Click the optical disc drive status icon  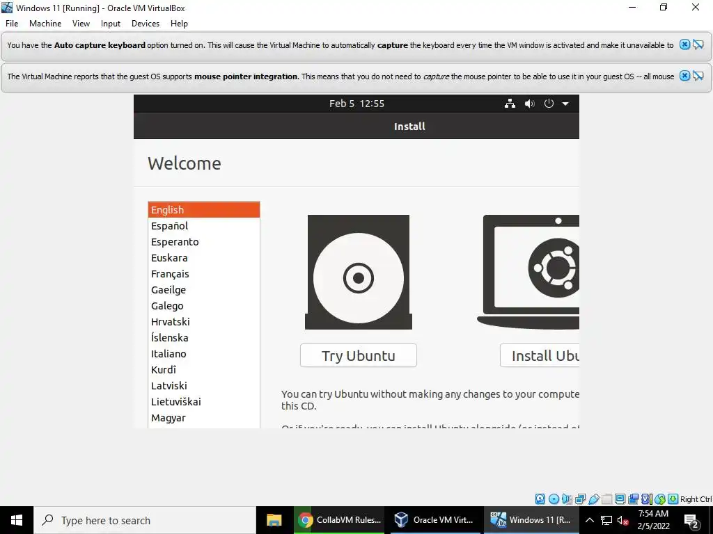(554, 499)
